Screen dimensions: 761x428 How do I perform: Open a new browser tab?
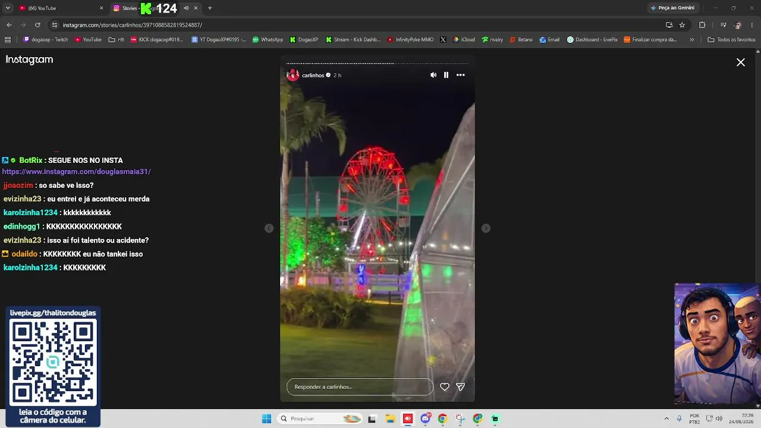tap(210, 8)
